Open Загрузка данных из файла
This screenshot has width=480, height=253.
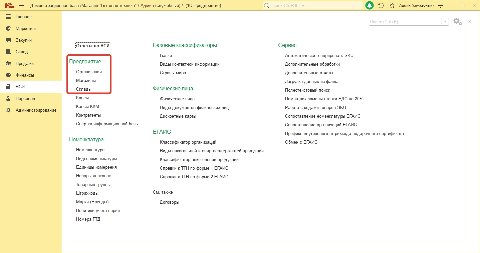click(312, 82)
